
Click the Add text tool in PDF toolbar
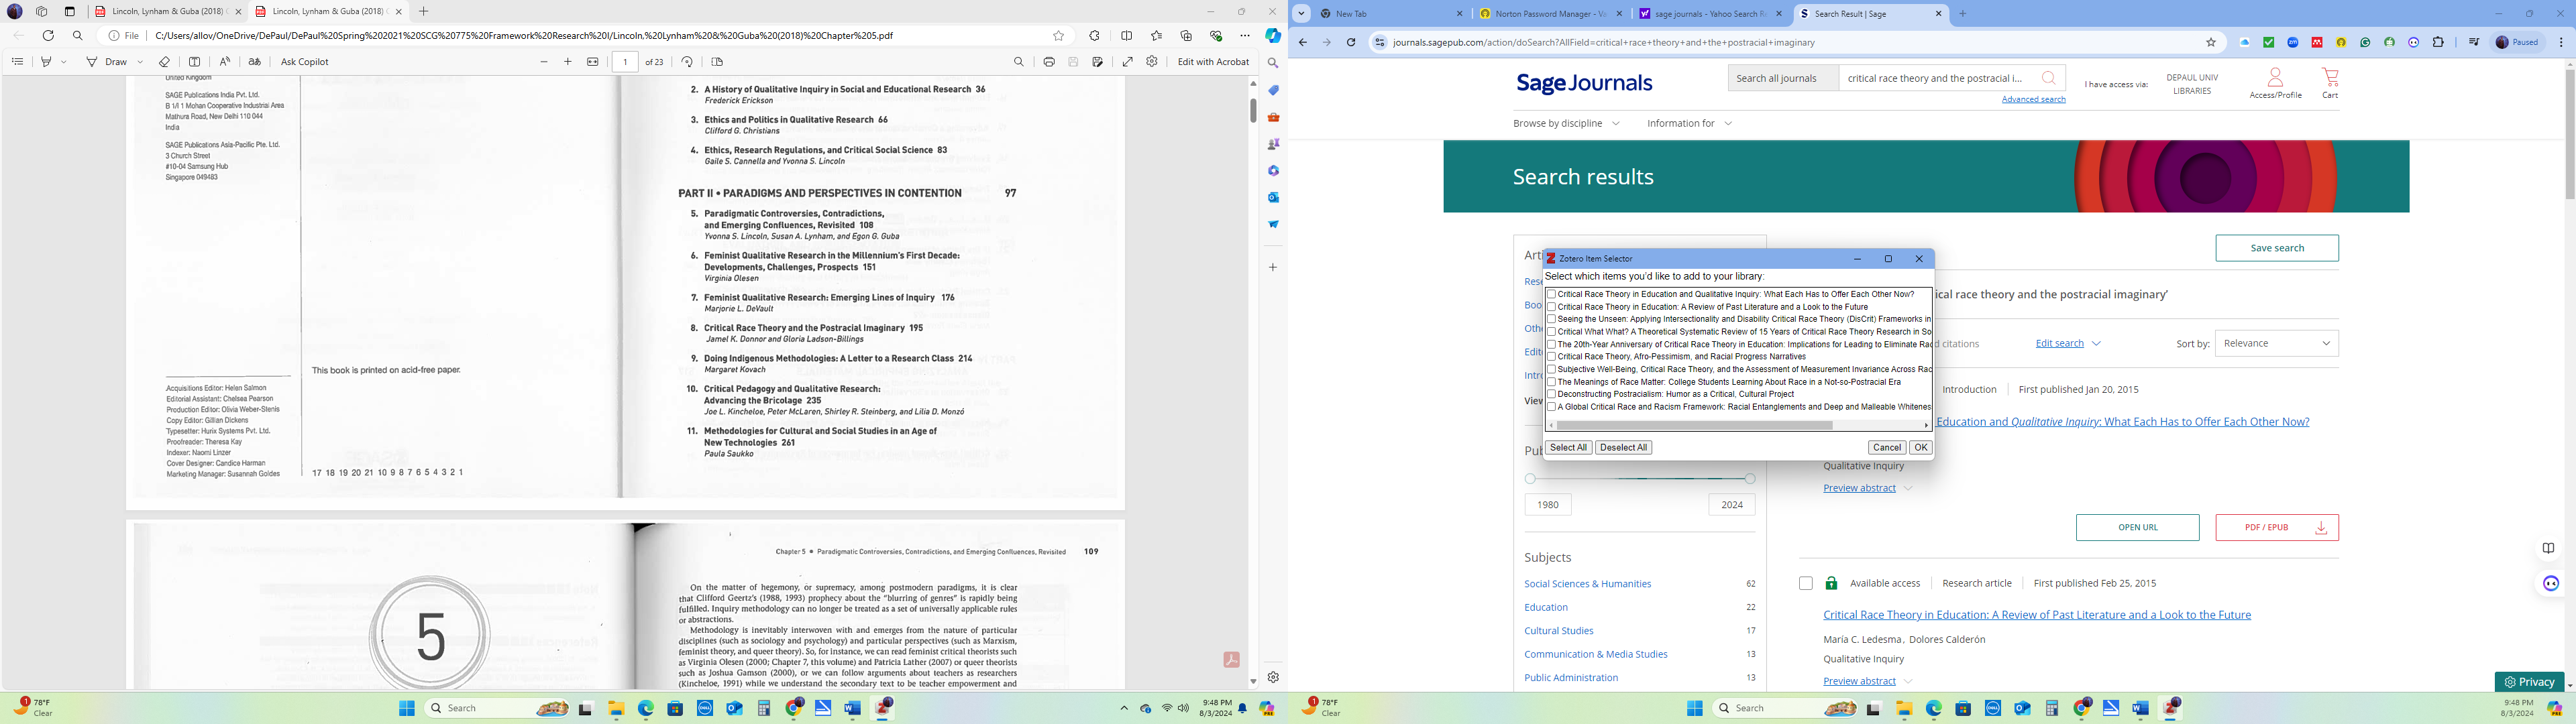(195, 62)
